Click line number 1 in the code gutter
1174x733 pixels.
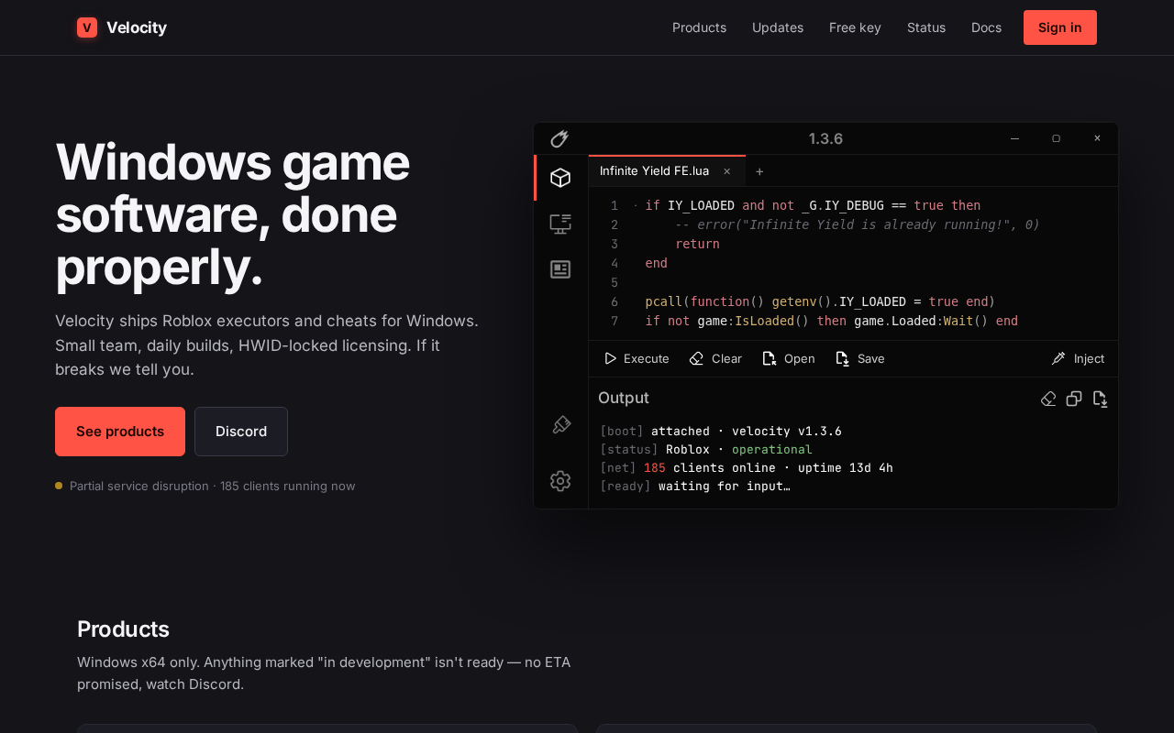coord(615,205)
